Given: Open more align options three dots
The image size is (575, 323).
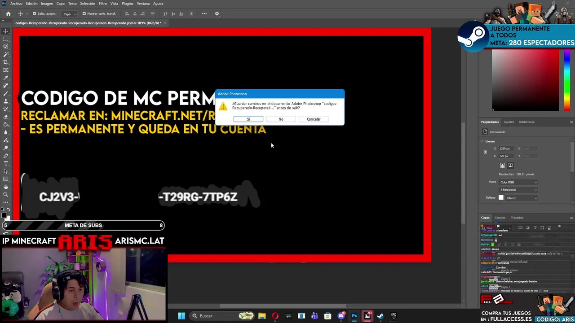Looking at the screenshot, I should [204, 13].
